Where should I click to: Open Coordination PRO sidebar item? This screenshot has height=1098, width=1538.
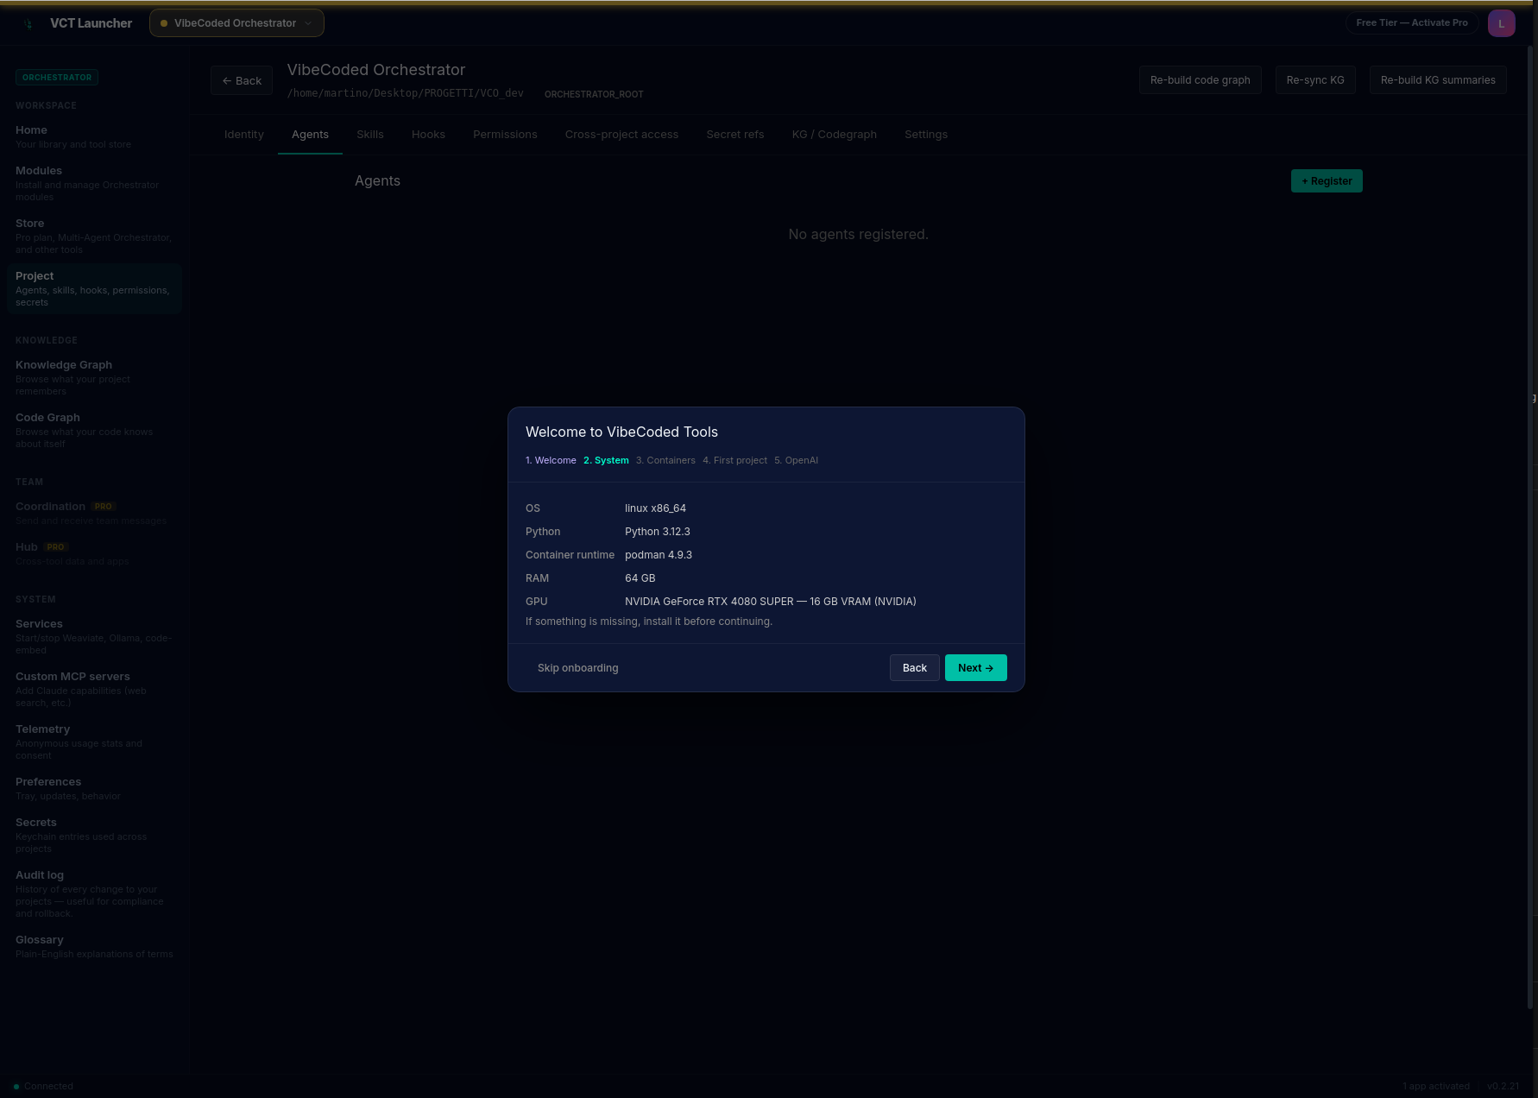[94, 513]
